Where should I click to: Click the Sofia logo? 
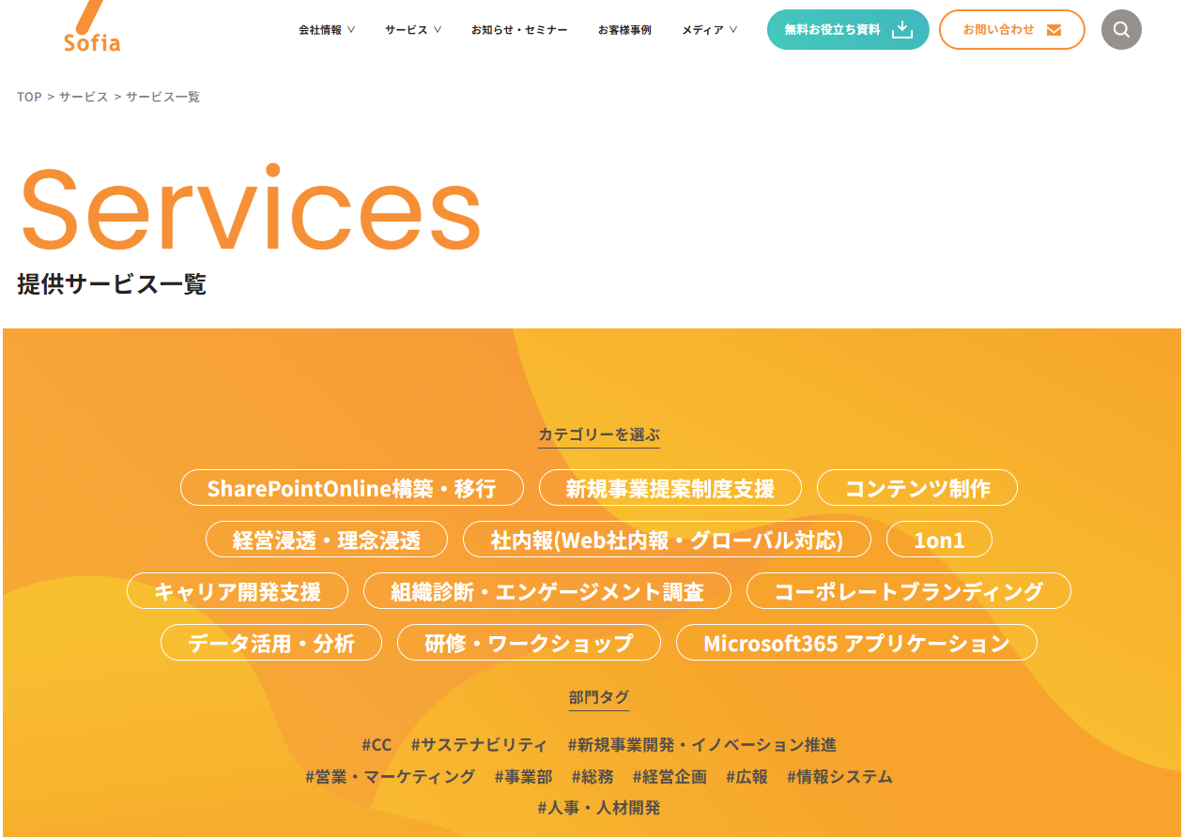point(92,26)
